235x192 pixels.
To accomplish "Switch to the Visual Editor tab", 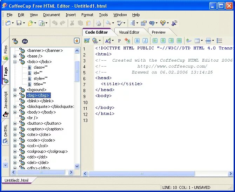I will point(129,32).
